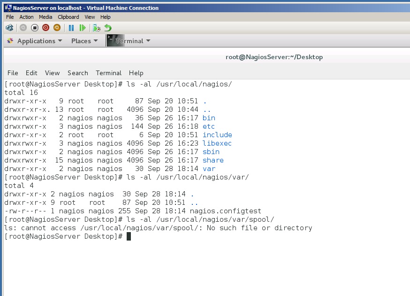This screenshot has width=410, height=296.
Task: Open the terminal's Help menu
Action: point(136,73)
